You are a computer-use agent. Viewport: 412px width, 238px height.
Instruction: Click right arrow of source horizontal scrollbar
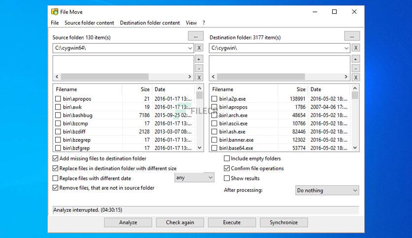point(189,77)
